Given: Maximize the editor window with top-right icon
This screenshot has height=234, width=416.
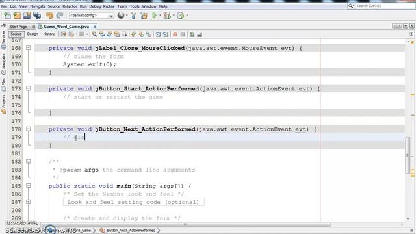Looking at the screenshot, I should [412, 26].
